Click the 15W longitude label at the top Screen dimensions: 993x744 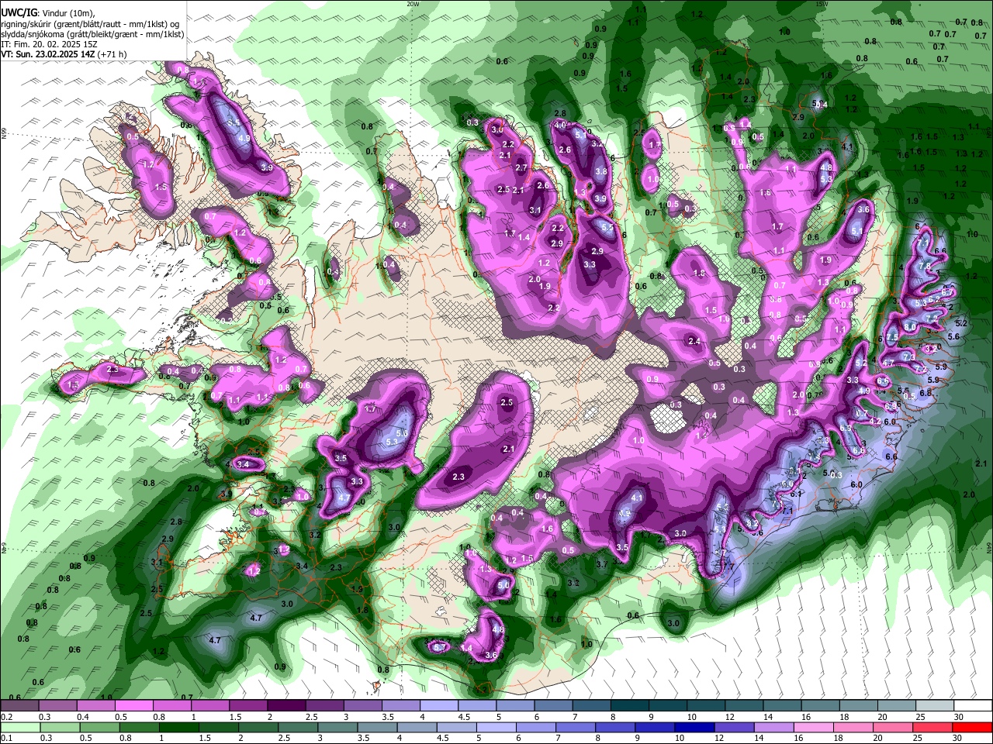(822, 3)
